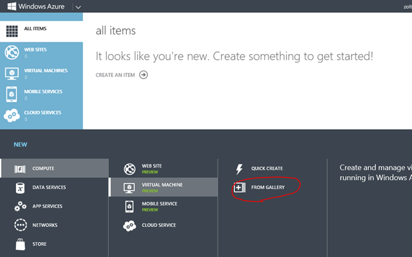
Task: Click the Mobile Services phone icon in sidebar
Action: tap(12, 94)
